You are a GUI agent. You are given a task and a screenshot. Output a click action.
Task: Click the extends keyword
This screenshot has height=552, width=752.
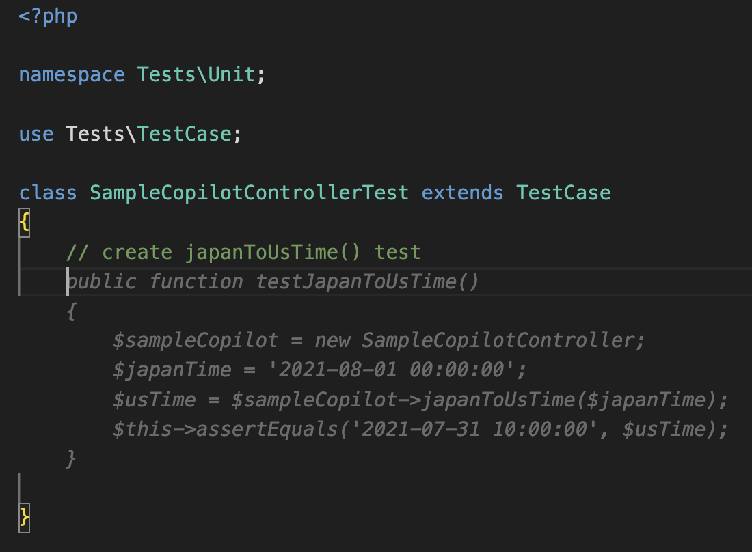(x=463, y=193)
